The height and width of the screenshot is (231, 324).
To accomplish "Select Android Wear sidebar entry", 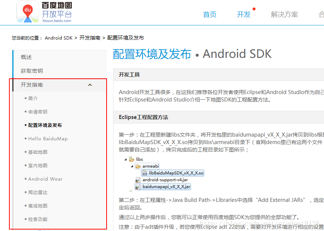I will [x=45, y=179].
